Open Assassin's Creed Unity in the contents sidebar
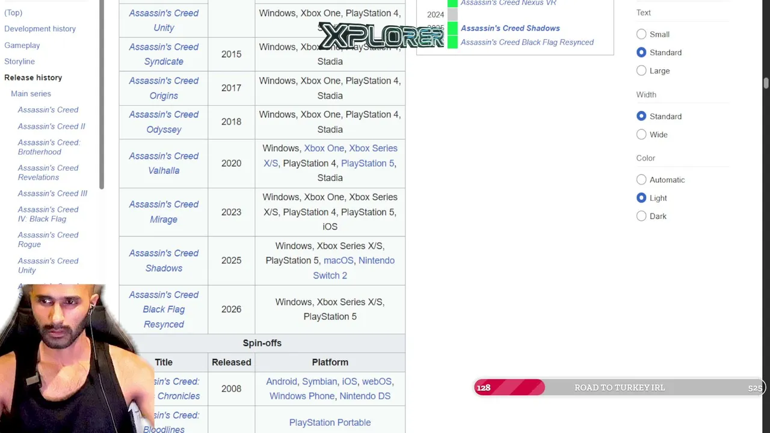 [48, 265]
